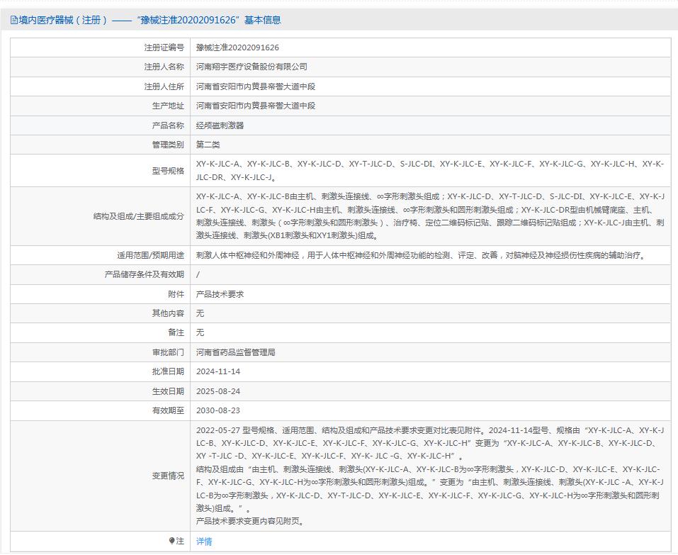Click the 审批部门 label
The height and width of the screenshot is (555, 678).
click(168, 352)
